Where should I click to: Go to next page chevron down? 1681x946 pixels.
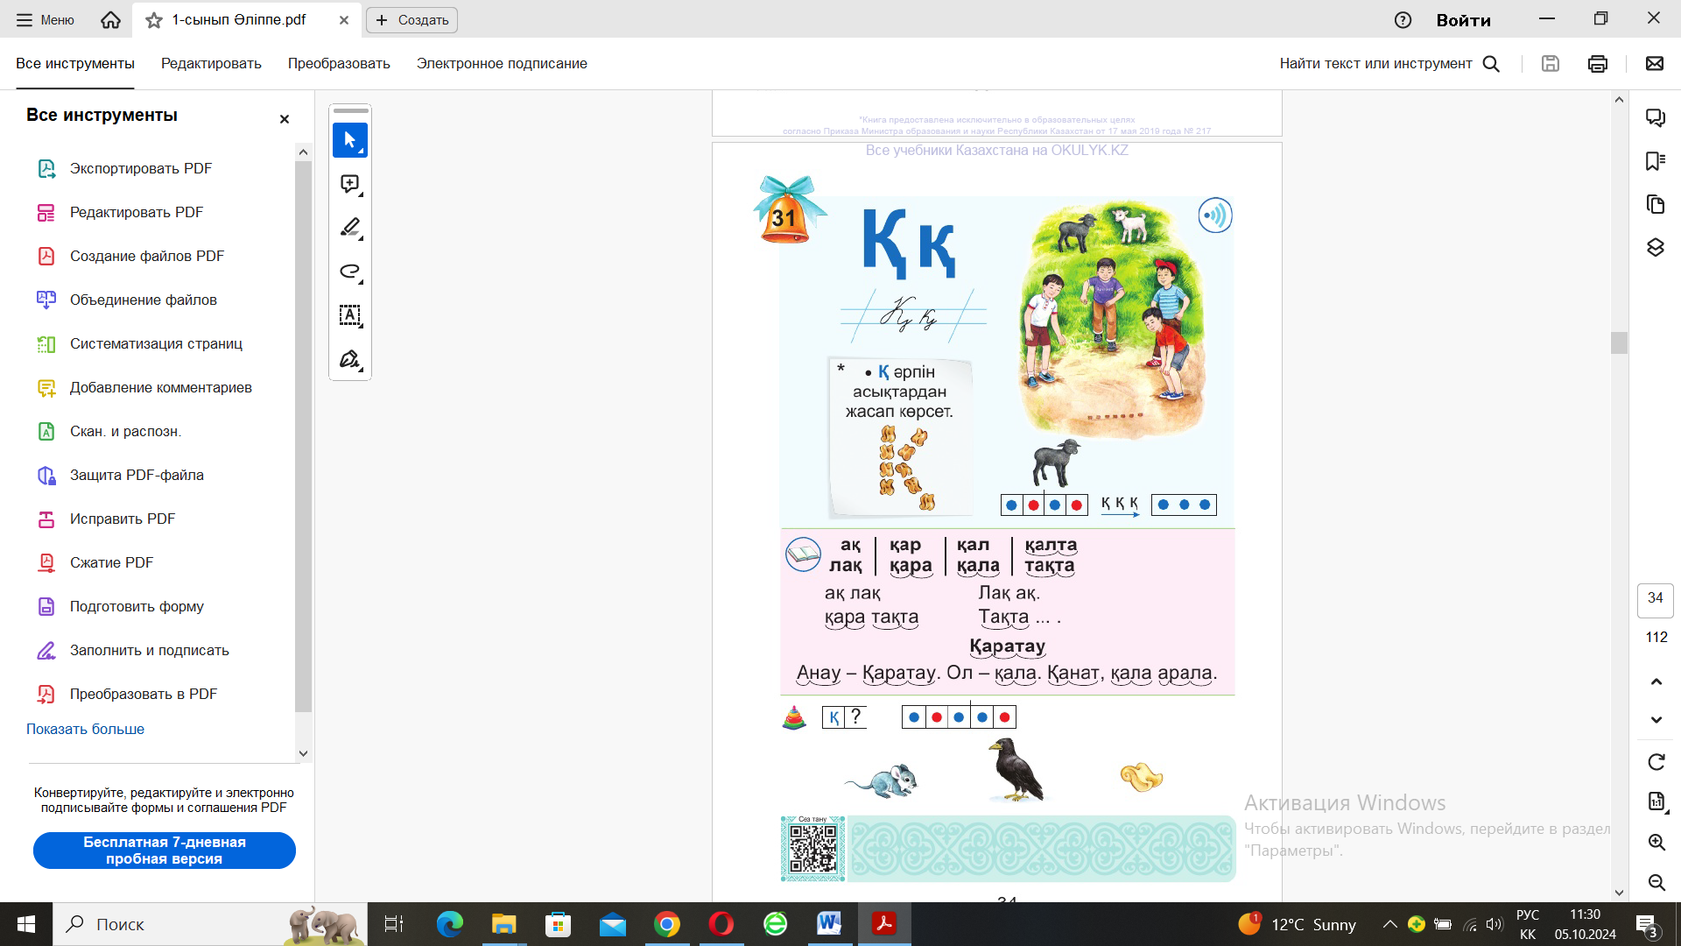(1656, 720)
